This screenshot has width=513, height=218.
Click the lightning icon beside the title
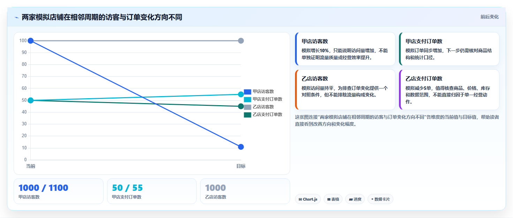click(x=16, y=17)
